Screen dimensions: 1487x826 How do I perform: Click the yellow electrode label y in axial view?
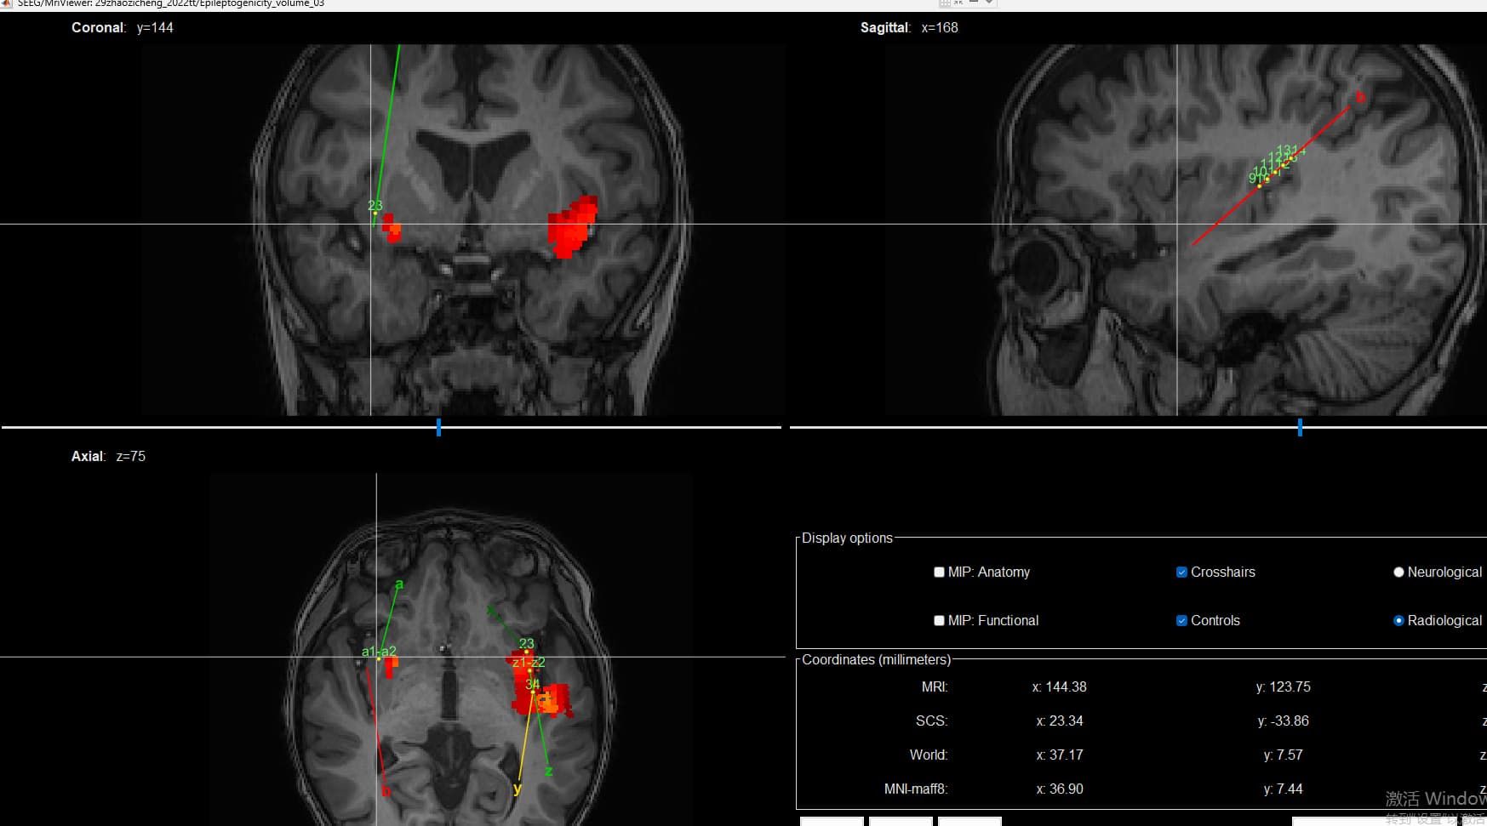tap(518, 789)
